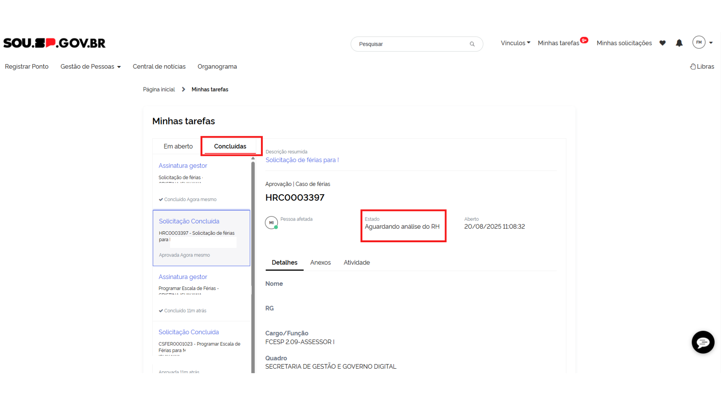
Task: Click the search magnifier icon
Action: point(472,44)
